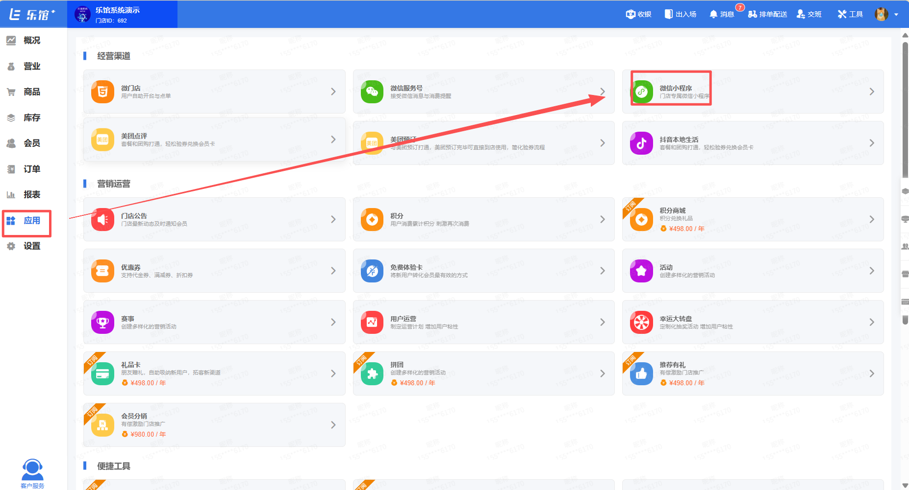Click the scrollbar down arrow
The height and width of the screenshot is (490, 909).
pos(905,486)
